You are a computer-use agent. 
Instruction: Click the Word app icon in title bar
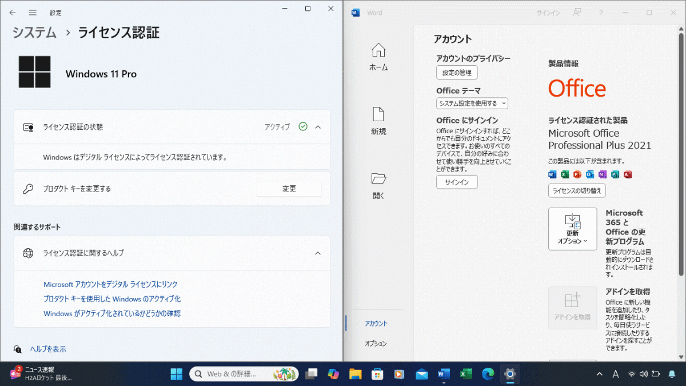tap(356, 13)
